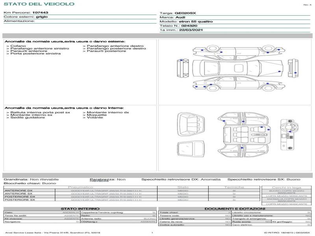Click the ANTERIORE DX tyre row
Image resolution: width=315 pixels, height=236 pixels.
132,190
